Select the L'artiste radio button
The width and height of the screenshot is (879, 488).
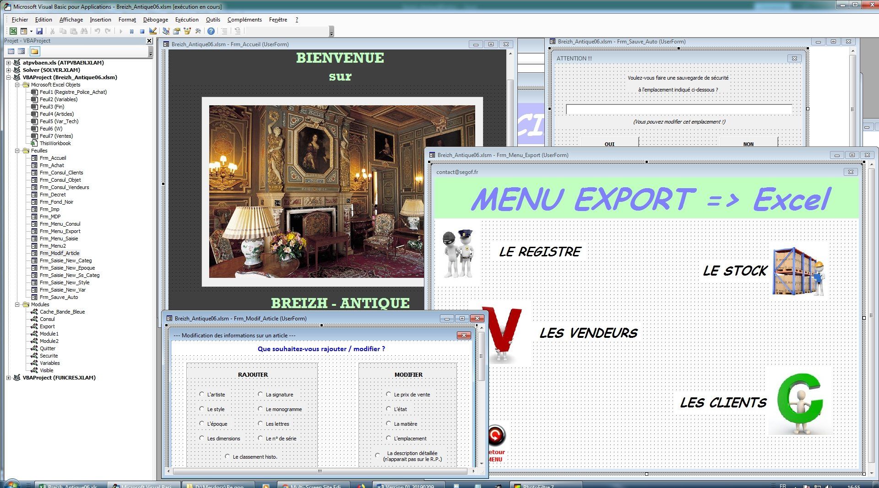(202, 394)
